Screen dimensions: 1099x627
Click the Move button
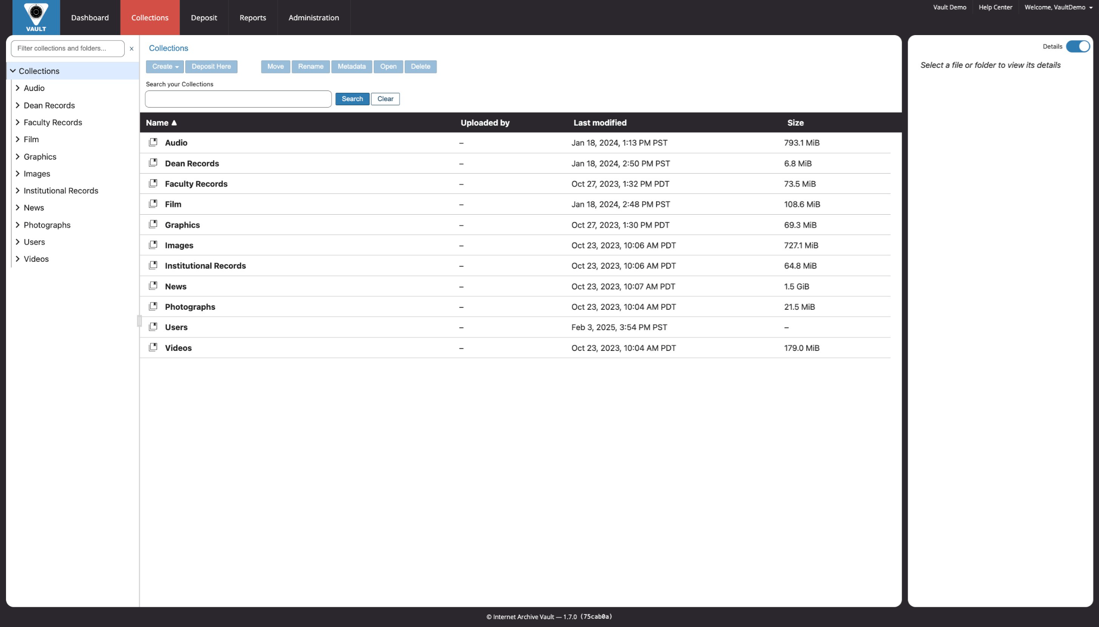[x=275, y=66]
